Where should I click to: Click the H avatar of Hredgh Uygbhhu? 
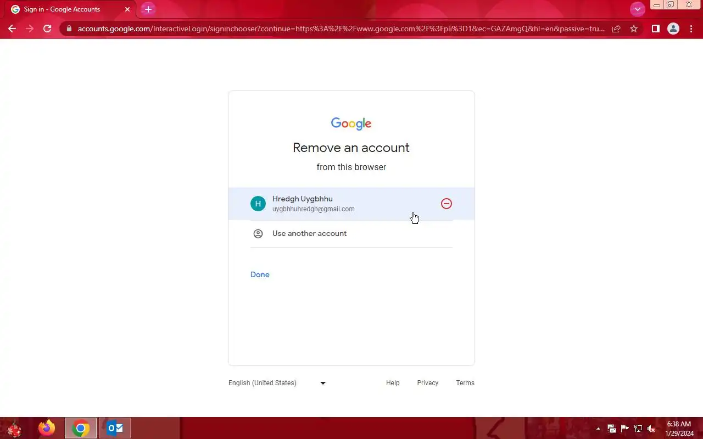(258, 204)
